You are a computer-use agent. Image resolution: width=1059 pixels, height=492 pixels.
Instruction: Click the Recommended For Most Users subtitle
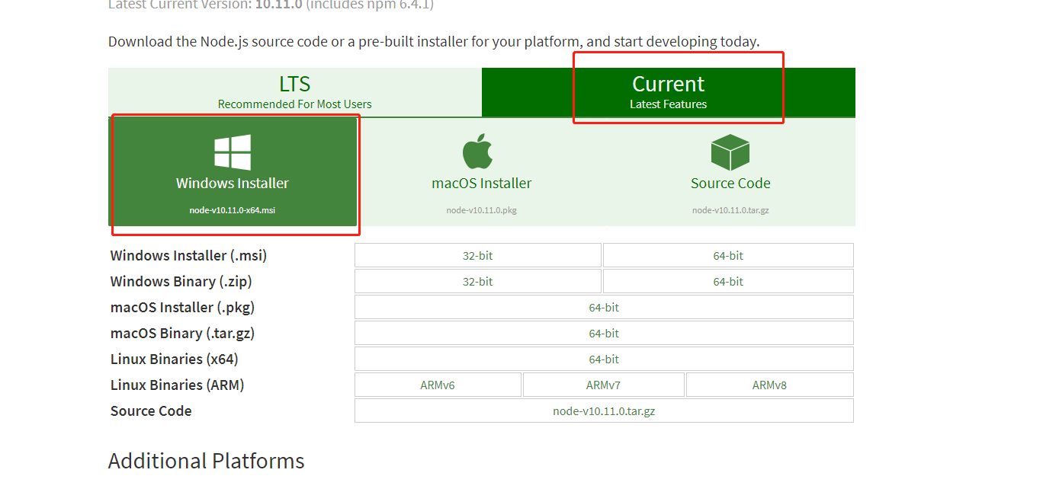[295, 104]
